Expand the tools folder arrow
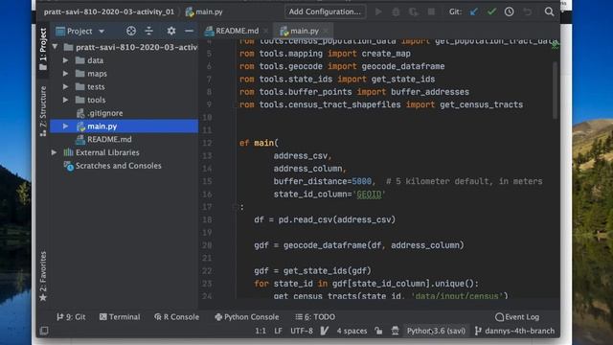This screenshot has height=345, width=613. [x=65, y=100]
